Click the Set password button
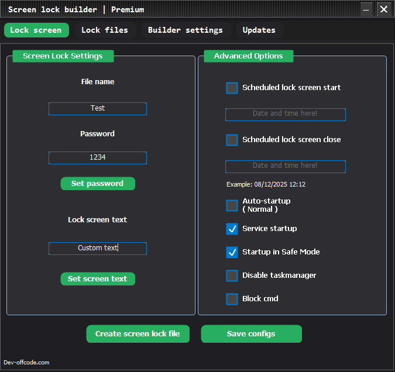This screenshot has height=372, width=395. click(x=98, y=183)
